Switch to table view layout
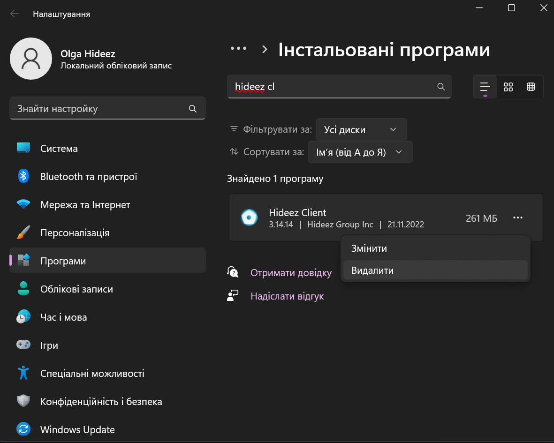554x443 pixels. click(531, 87)
